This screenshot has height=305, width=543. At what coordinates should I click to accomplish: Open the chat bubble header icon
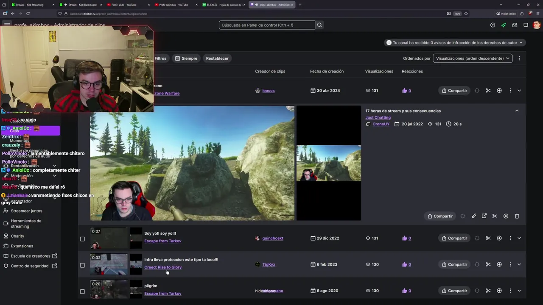point(526,25)
